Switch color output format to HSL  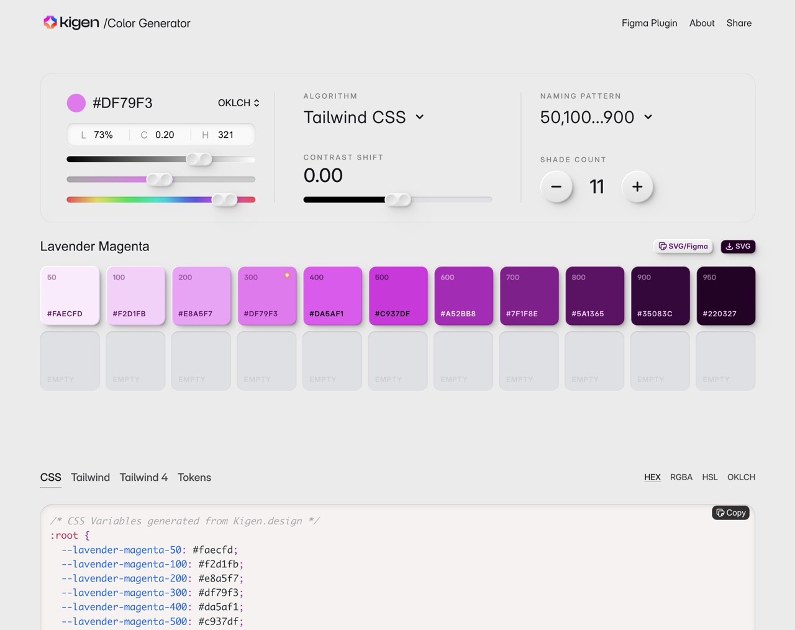pyautogui.click(x=709, y=477)
